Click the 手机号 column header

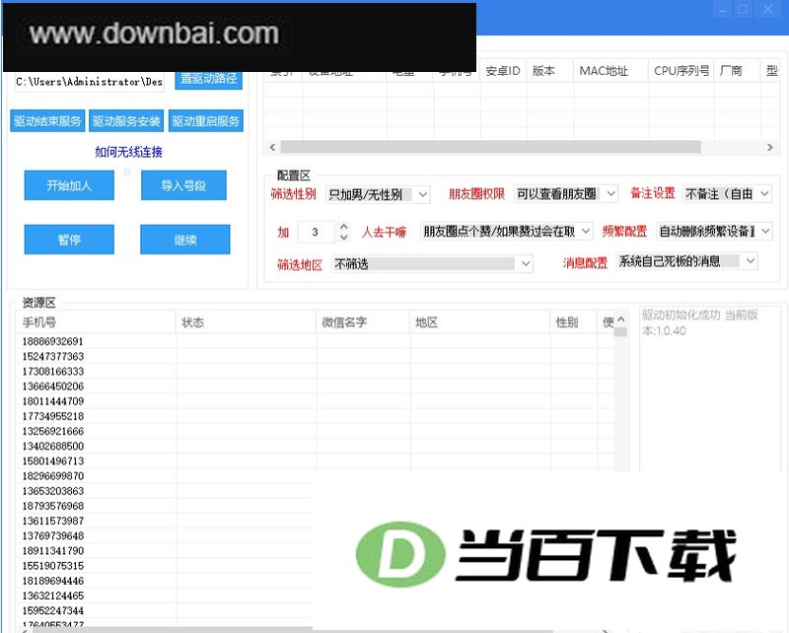[x=96, y=322]
